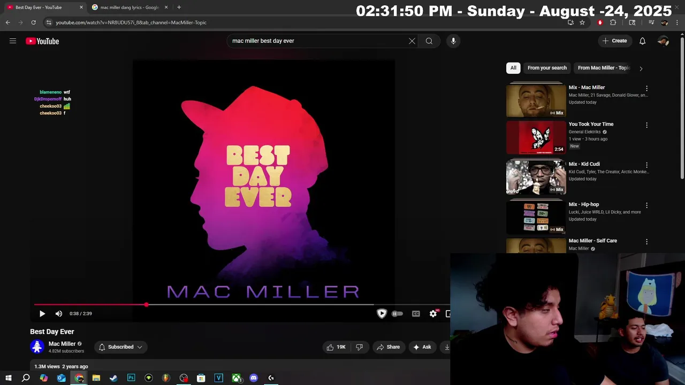The image size is (685, 385).
Task: Open player settings gear
Action: [x=433, y=313]
